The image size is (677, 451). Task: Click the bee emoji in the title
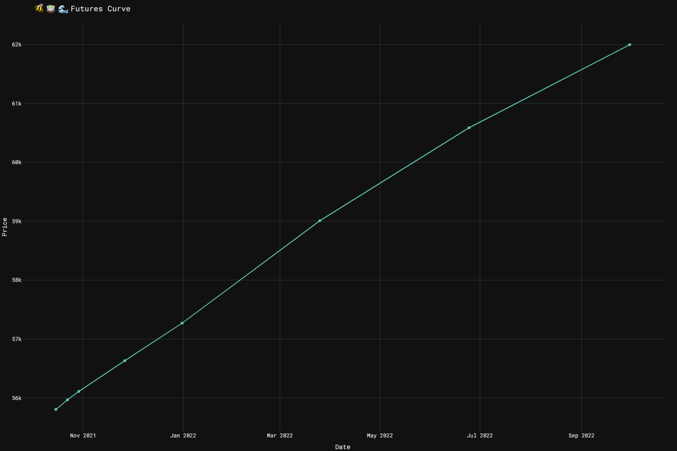(39, 9)
